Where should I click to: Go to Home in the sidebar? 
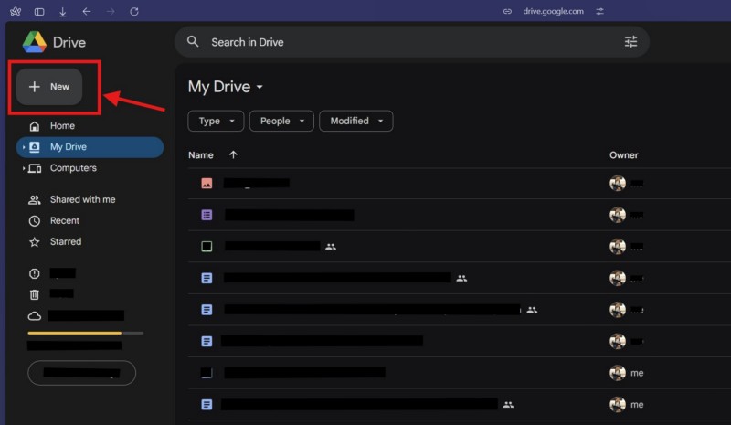tap(62, 126)
